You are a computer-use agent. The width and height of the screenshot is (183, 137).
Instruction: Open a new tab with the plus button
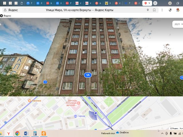pos(155,3)
